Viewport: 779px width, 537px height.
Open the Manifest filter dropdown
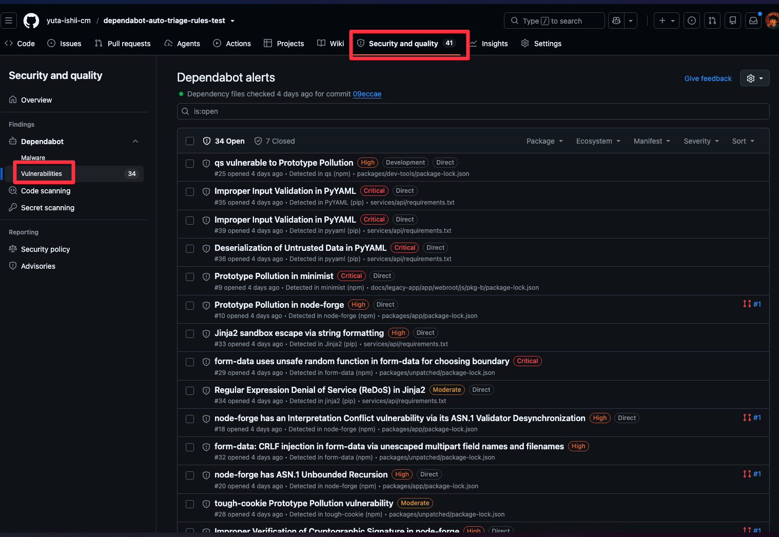point(652,141)
